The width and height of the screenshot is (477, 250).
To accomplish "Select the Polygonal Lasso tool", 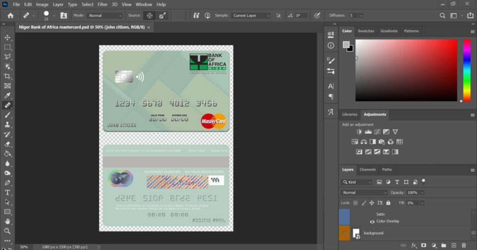I will coord(7,57).
